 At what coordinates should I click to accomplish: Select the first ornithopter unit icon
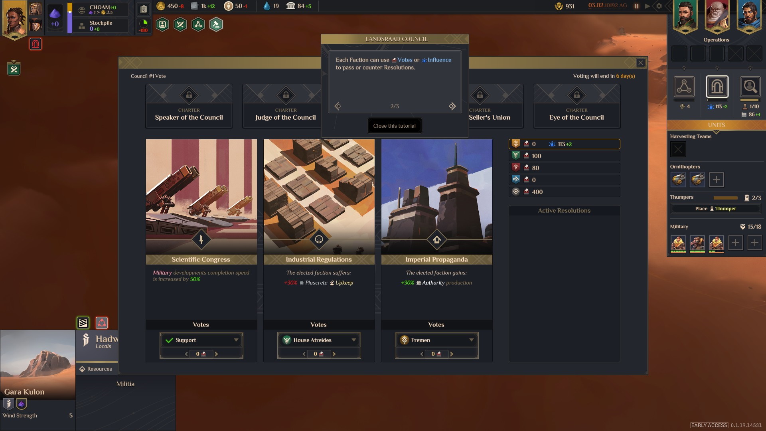678,180
